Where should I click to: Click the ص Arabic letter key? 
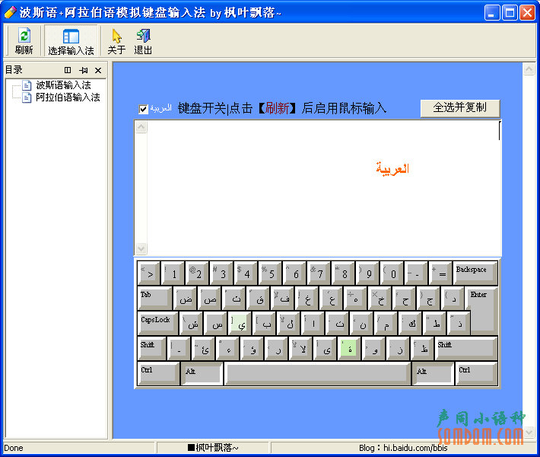click(209, 298)
